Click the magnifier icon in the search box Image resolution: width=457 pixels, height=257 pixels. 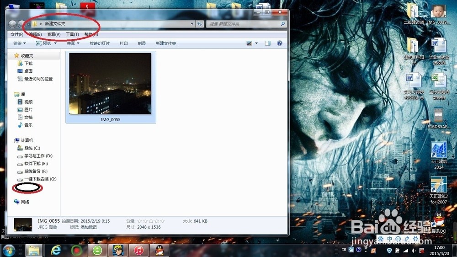[x=282, y=24]
